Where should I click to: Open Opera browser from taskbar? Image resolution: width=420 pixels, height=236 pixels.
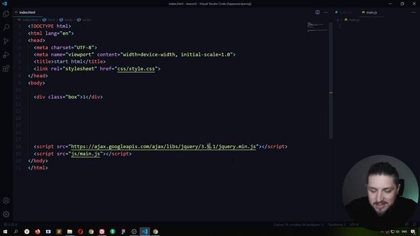coord(80,231)
